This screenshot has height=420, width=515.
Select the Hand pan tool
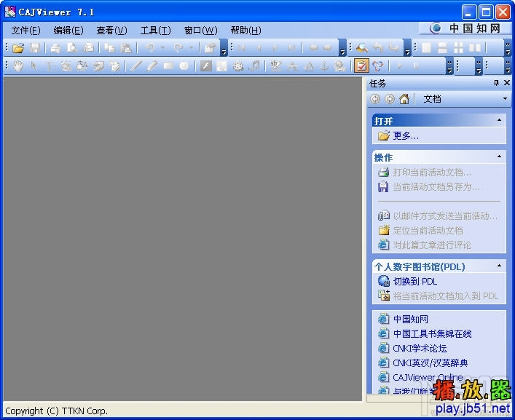pos(18,66)
